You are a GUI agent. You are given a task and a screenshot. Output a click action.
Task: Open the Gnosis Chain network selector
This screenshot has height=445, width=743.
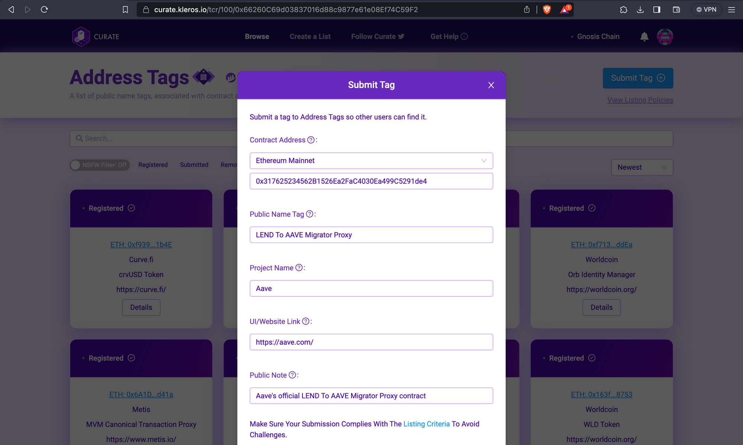[x=598, y=36]
